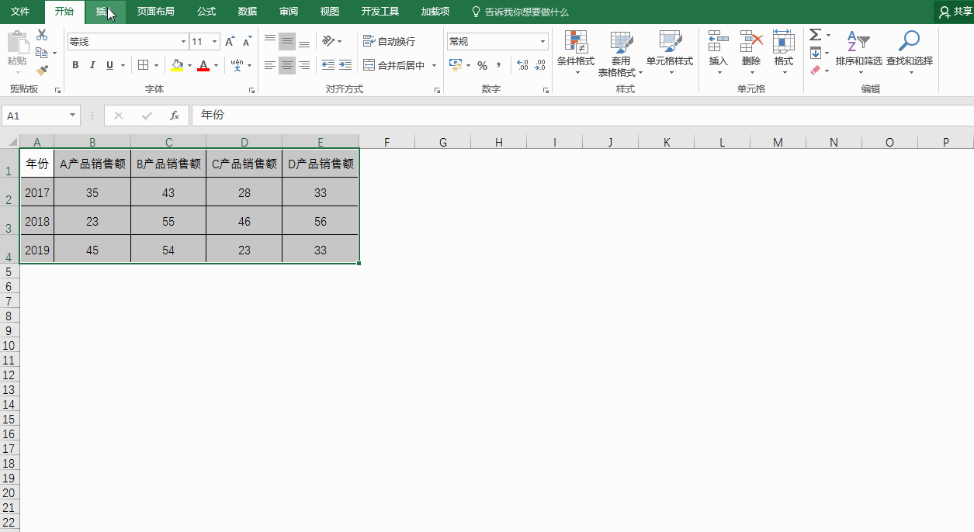Open fill color dropdown arrow

click(x=189, y=65)
